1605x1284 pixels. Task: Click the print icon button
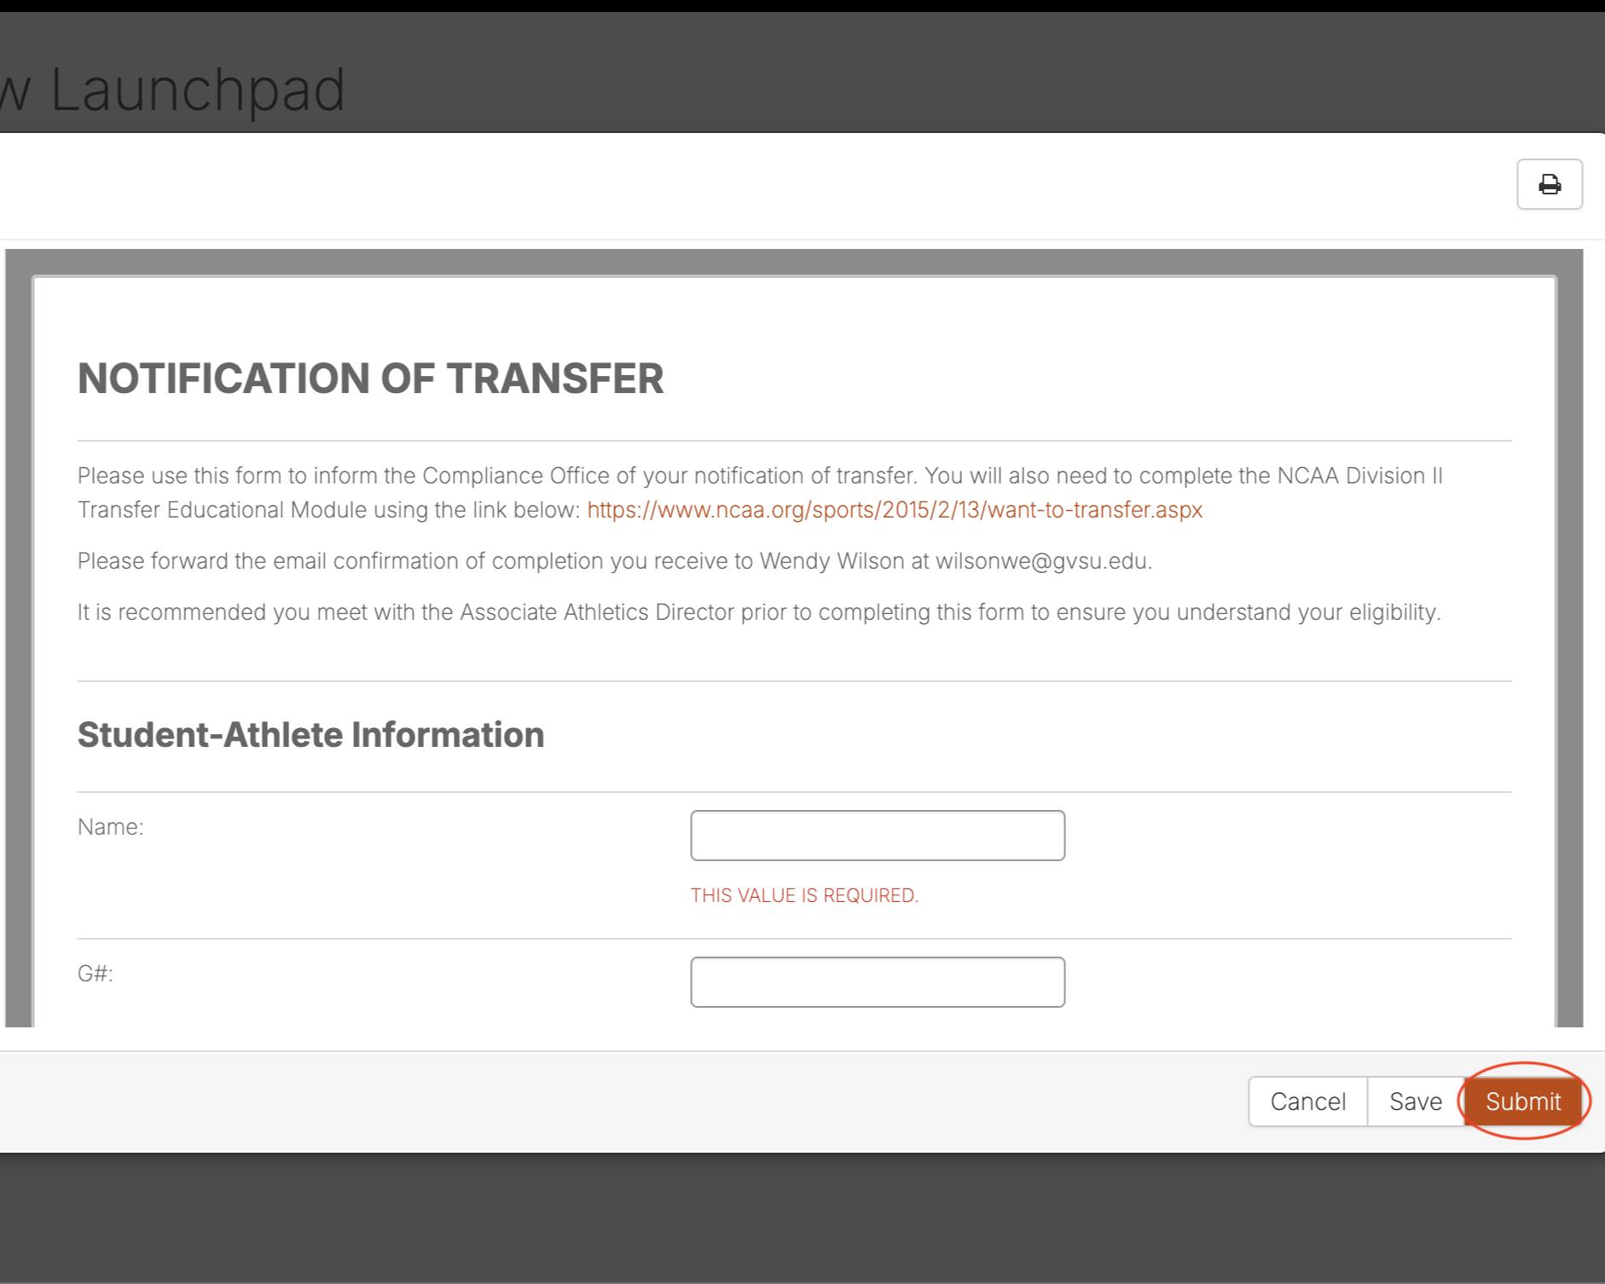[1549, 184]
